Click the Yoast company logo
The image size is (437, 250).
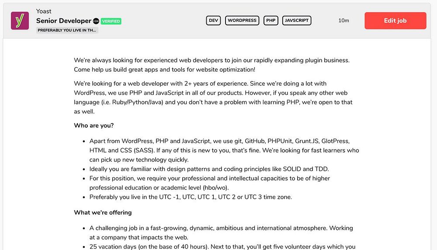20,21
